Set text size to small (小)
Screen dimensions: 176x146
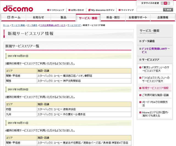tap(162, 3)
